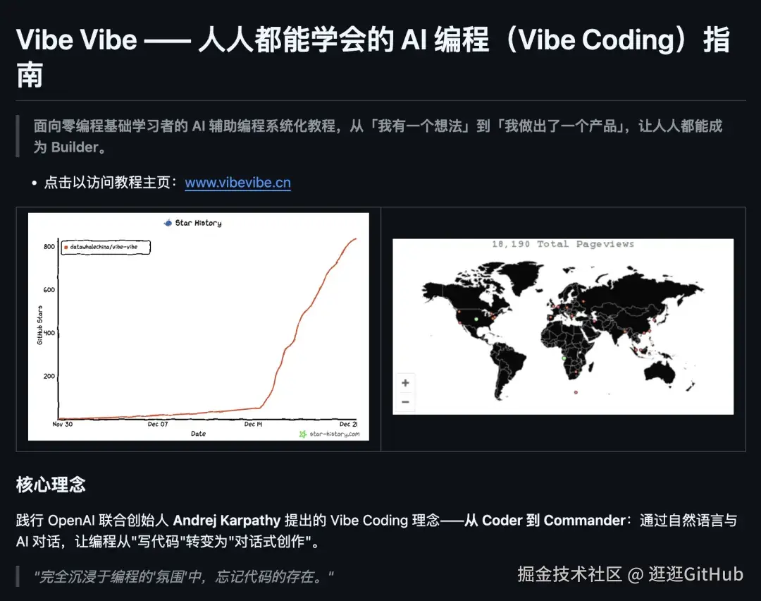Click the bold 'Coder 到 Commander' phrase
This screenshot has height=601, width=761.
pyautogui.click(x=554, y=521)
